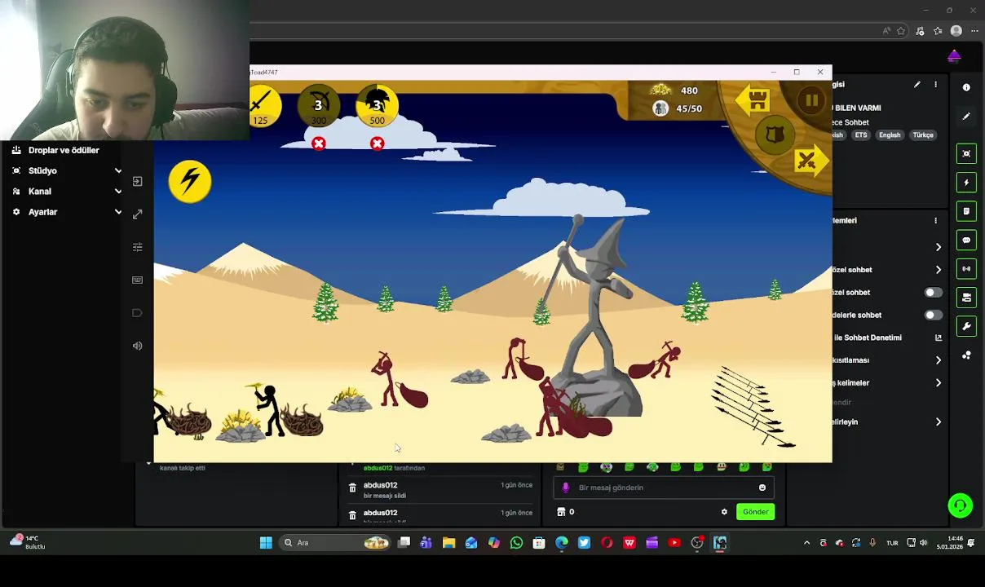Open the green wrench tools sidebar icon
This screenshot has width=985, height=587.
coord(966,327)
